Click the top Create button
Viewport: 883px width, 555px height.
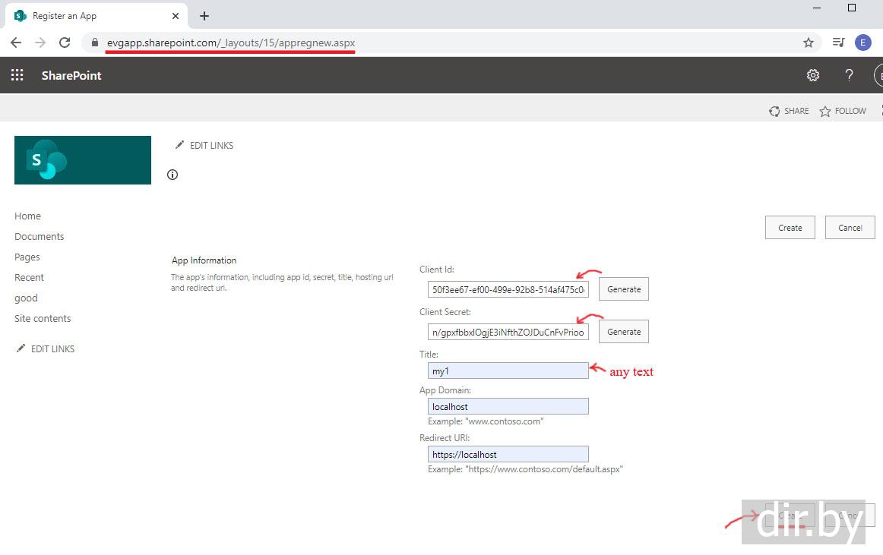click(x=790, y=228)
